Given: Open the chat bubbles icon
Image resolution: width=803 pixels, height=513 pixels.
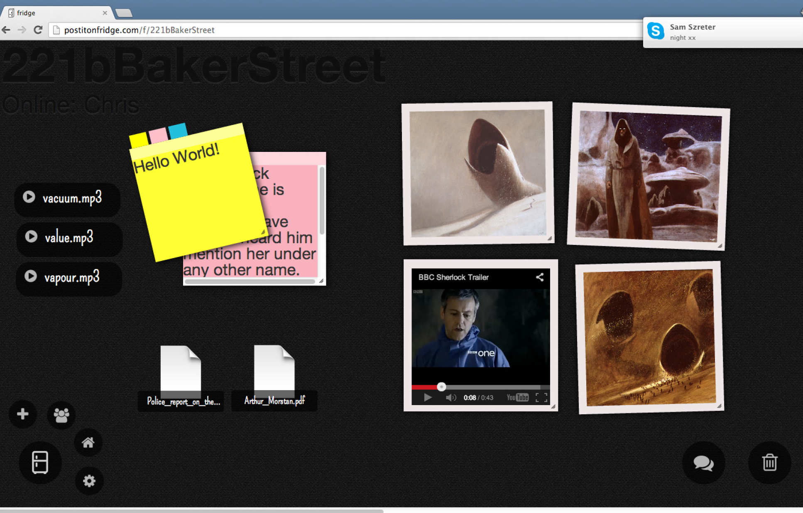Looking at the screenshot, I should 703,463.
